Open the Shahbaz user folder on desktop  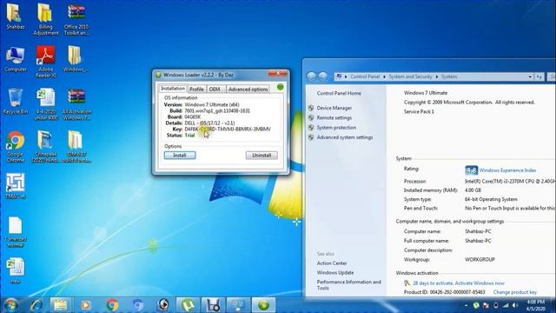pos(15,17)
